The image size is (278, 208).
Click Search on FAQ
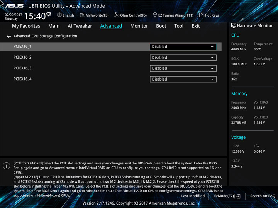click(x=263, y=196)
